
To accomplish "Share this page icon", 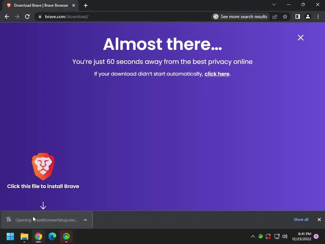I will [275, 17].
